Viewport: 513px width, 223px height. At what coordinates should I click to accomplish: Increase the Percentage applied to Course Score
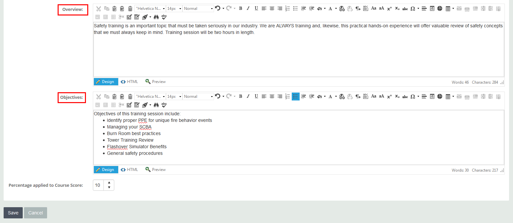point(109,182)
